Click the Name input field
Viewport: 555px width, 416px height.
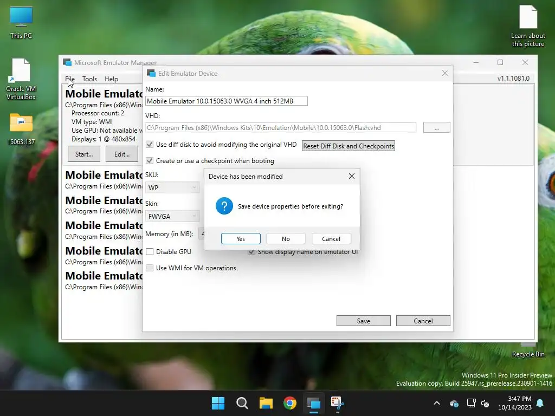(226, 101)
